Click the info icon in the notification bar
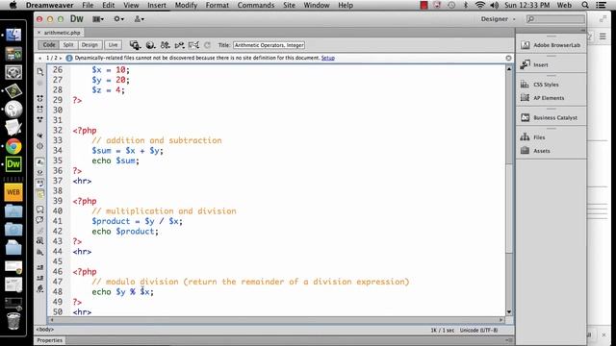The image size is (616, 346). click(69, 58)
